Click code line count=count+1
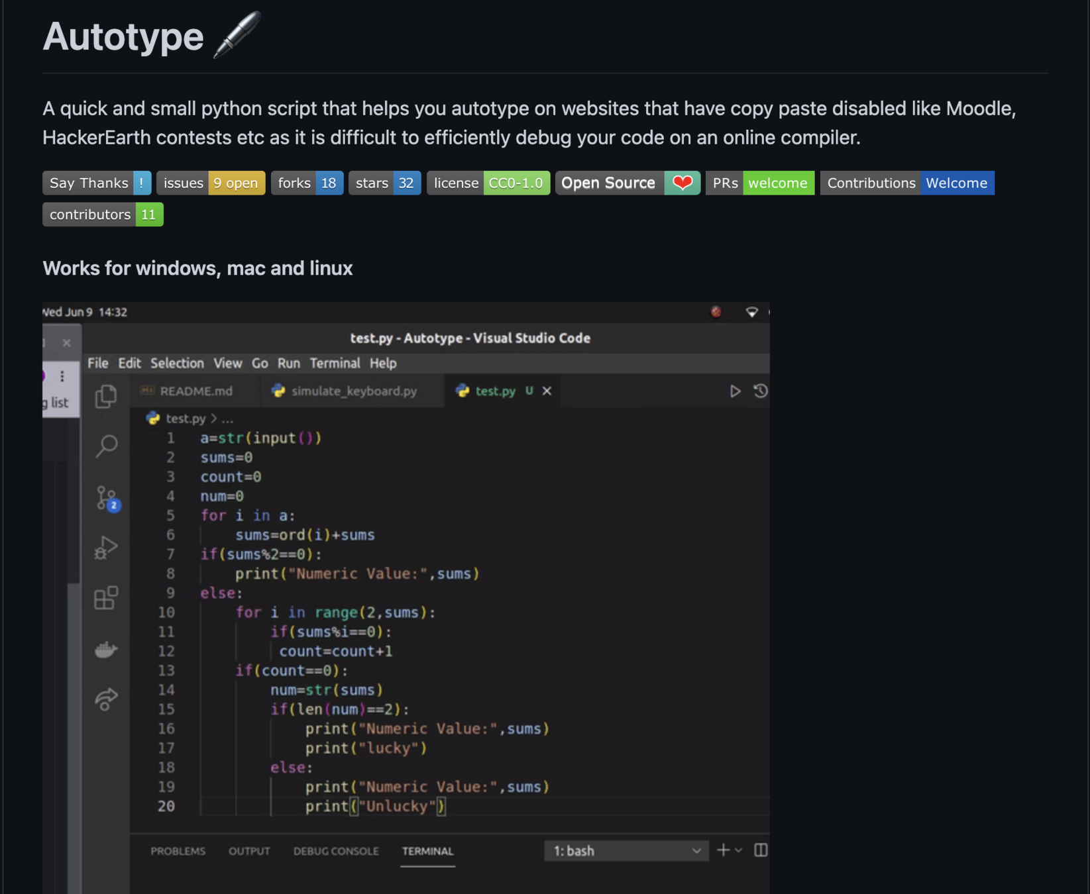 pyautogui.click(x=336, y=651)
